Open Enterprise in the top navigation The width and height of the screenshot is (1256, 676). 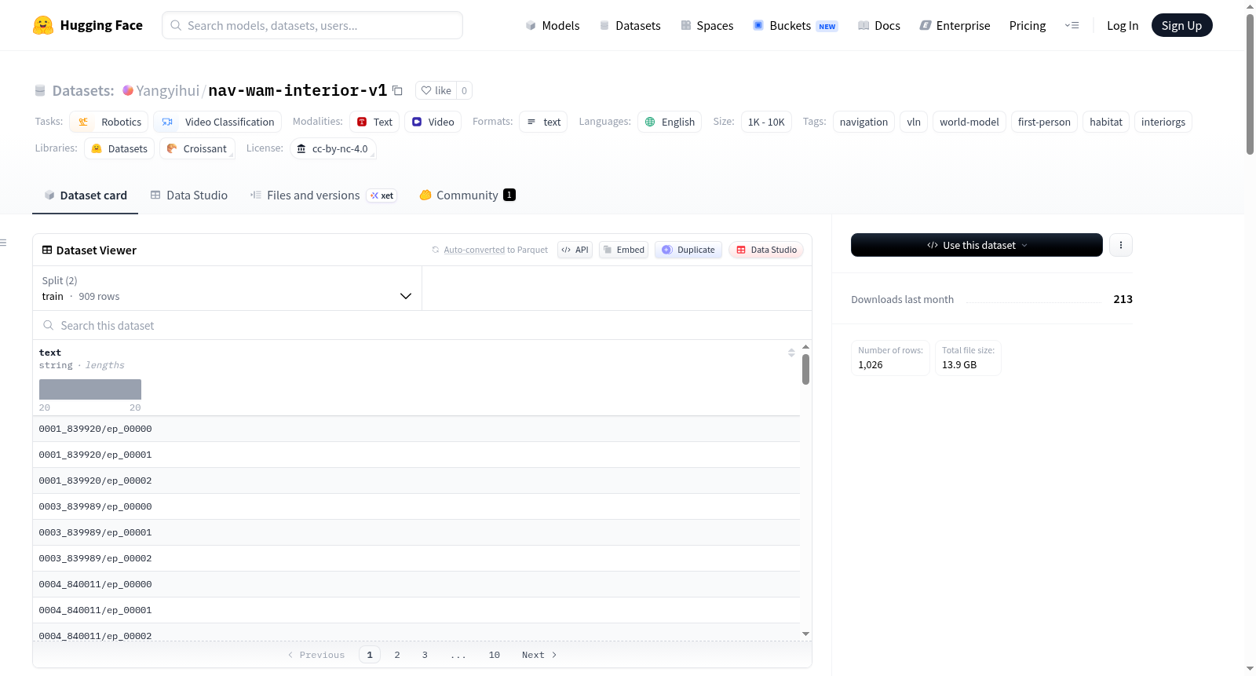(955, 26)
